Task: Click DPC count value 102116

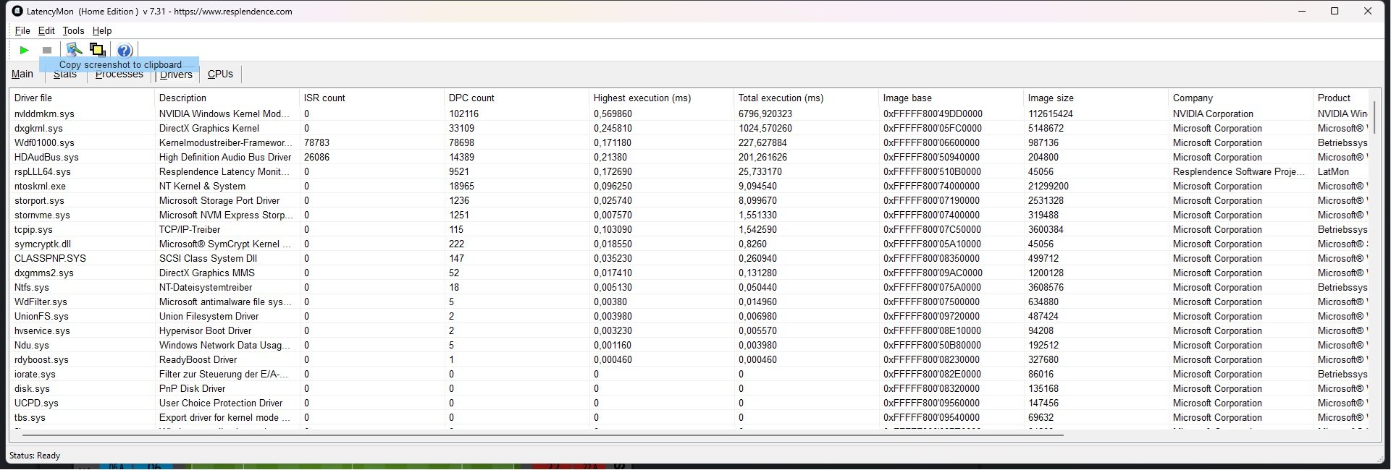Action: tap(463, 114)
